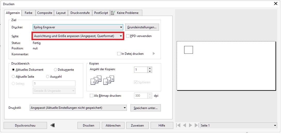Click the Grundeinstellungen button
The image size is (281, 134).
point(142,27)
